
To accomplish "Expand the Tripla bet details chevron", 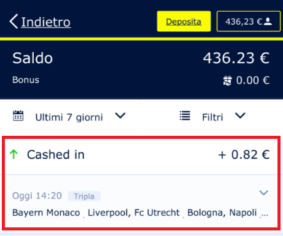I will 263,193.
